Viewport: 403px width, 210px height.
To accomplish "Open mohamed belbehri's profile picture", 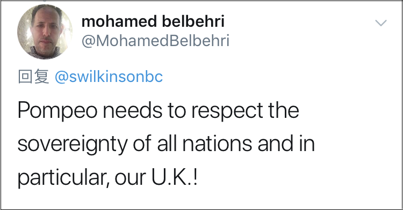I will 45,32.
